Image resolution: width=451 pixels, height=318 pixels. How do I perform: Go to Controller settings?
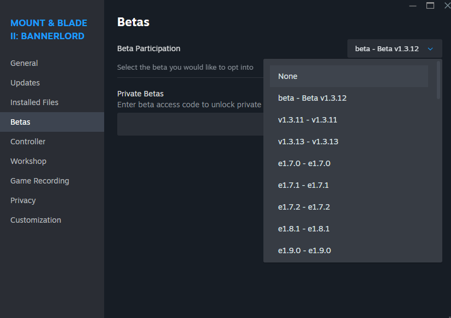coord(52,142)
